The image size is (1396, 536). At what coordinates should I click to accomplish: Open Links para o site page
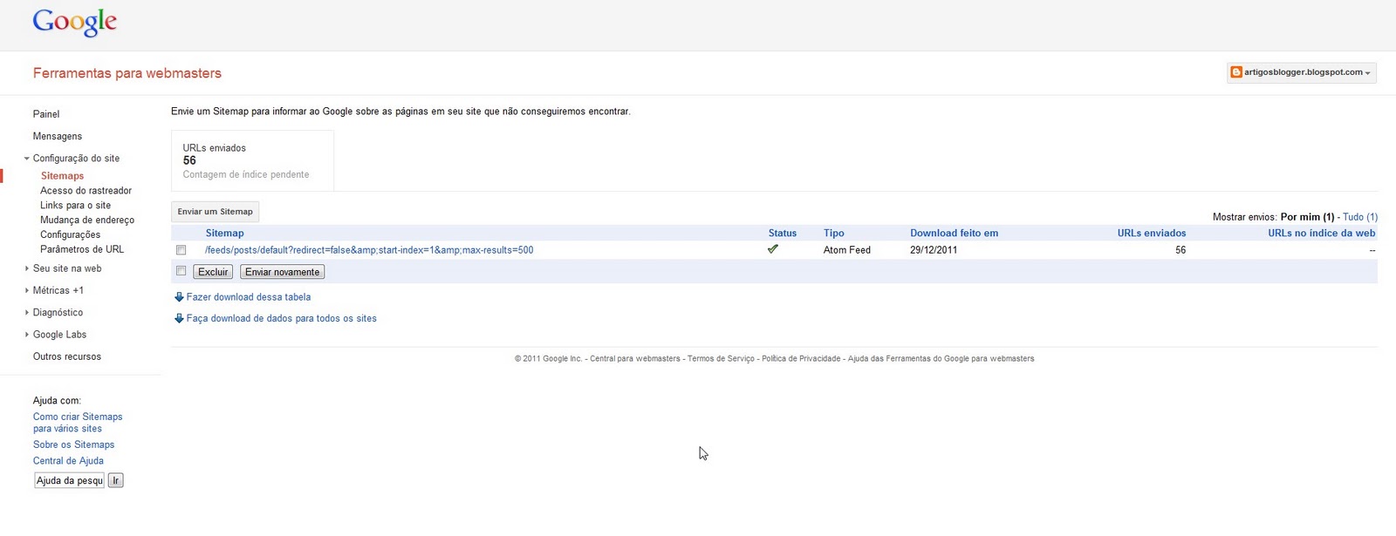(75, 206)
